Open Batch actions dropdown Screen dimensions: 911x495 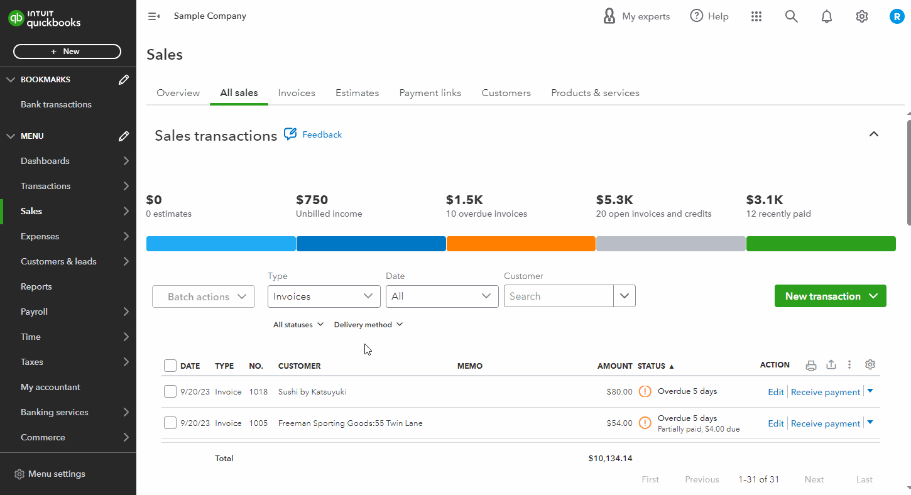tap(204, 296)
